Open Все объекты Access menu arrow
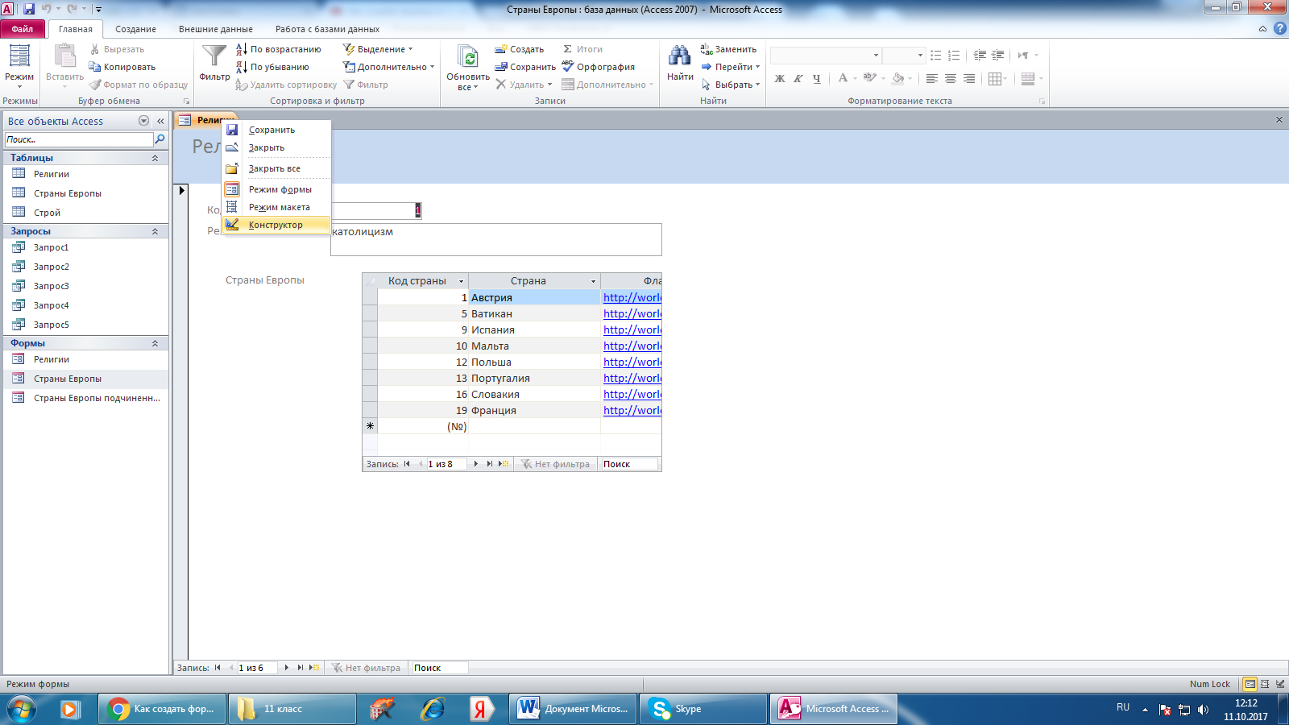This screenshot has width=1289, height=725. click(143, 121)
